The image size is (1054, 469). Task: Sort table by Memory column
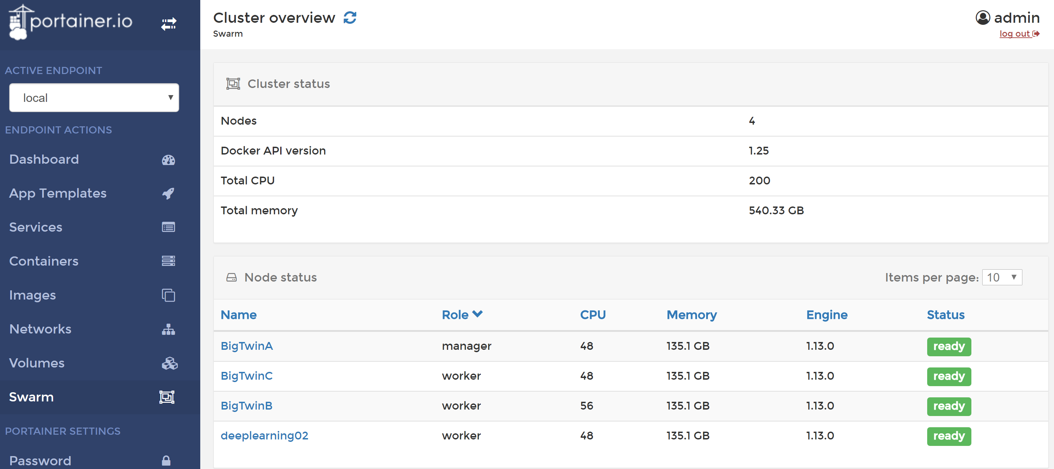[x=691, y=315]
